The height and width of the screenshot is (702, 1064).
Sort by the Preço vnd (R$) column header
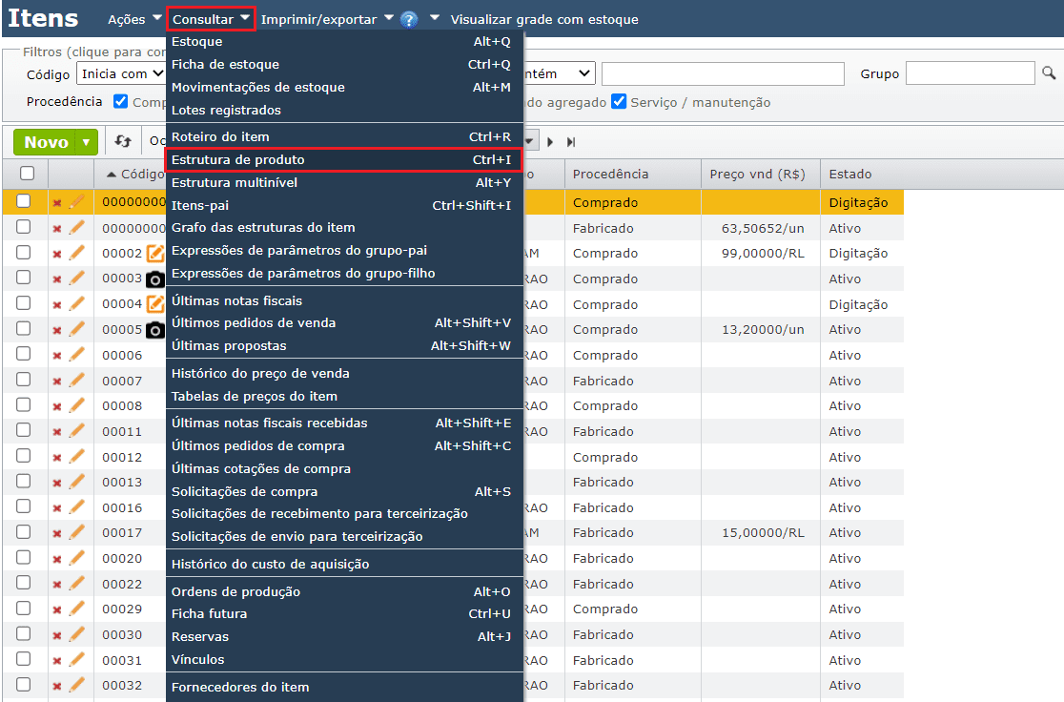point(757,174)
